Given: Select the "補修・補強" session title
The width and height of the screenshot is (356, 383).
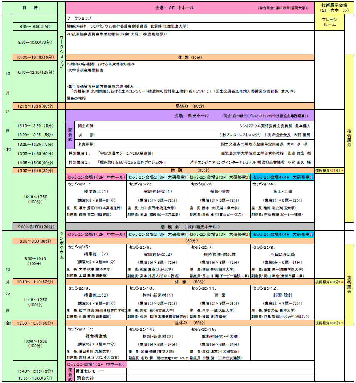Looking at the screenshot, I should (x=220, y=192).
